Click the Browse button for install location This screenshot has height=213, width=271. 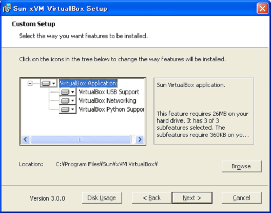pyautogui.click(x=241, y=166)
